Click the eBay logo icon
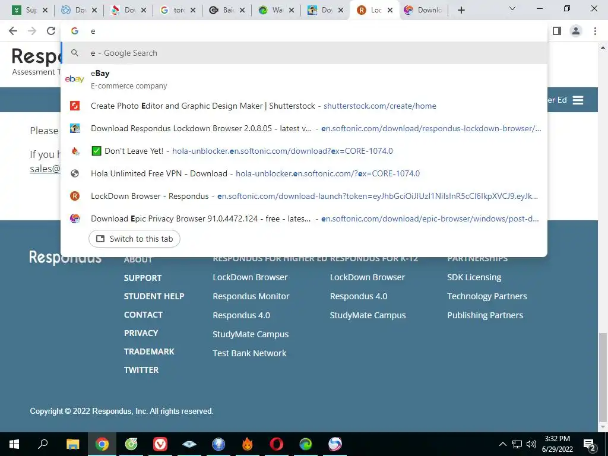Screen dimensions: 608x456 [74, 79]
